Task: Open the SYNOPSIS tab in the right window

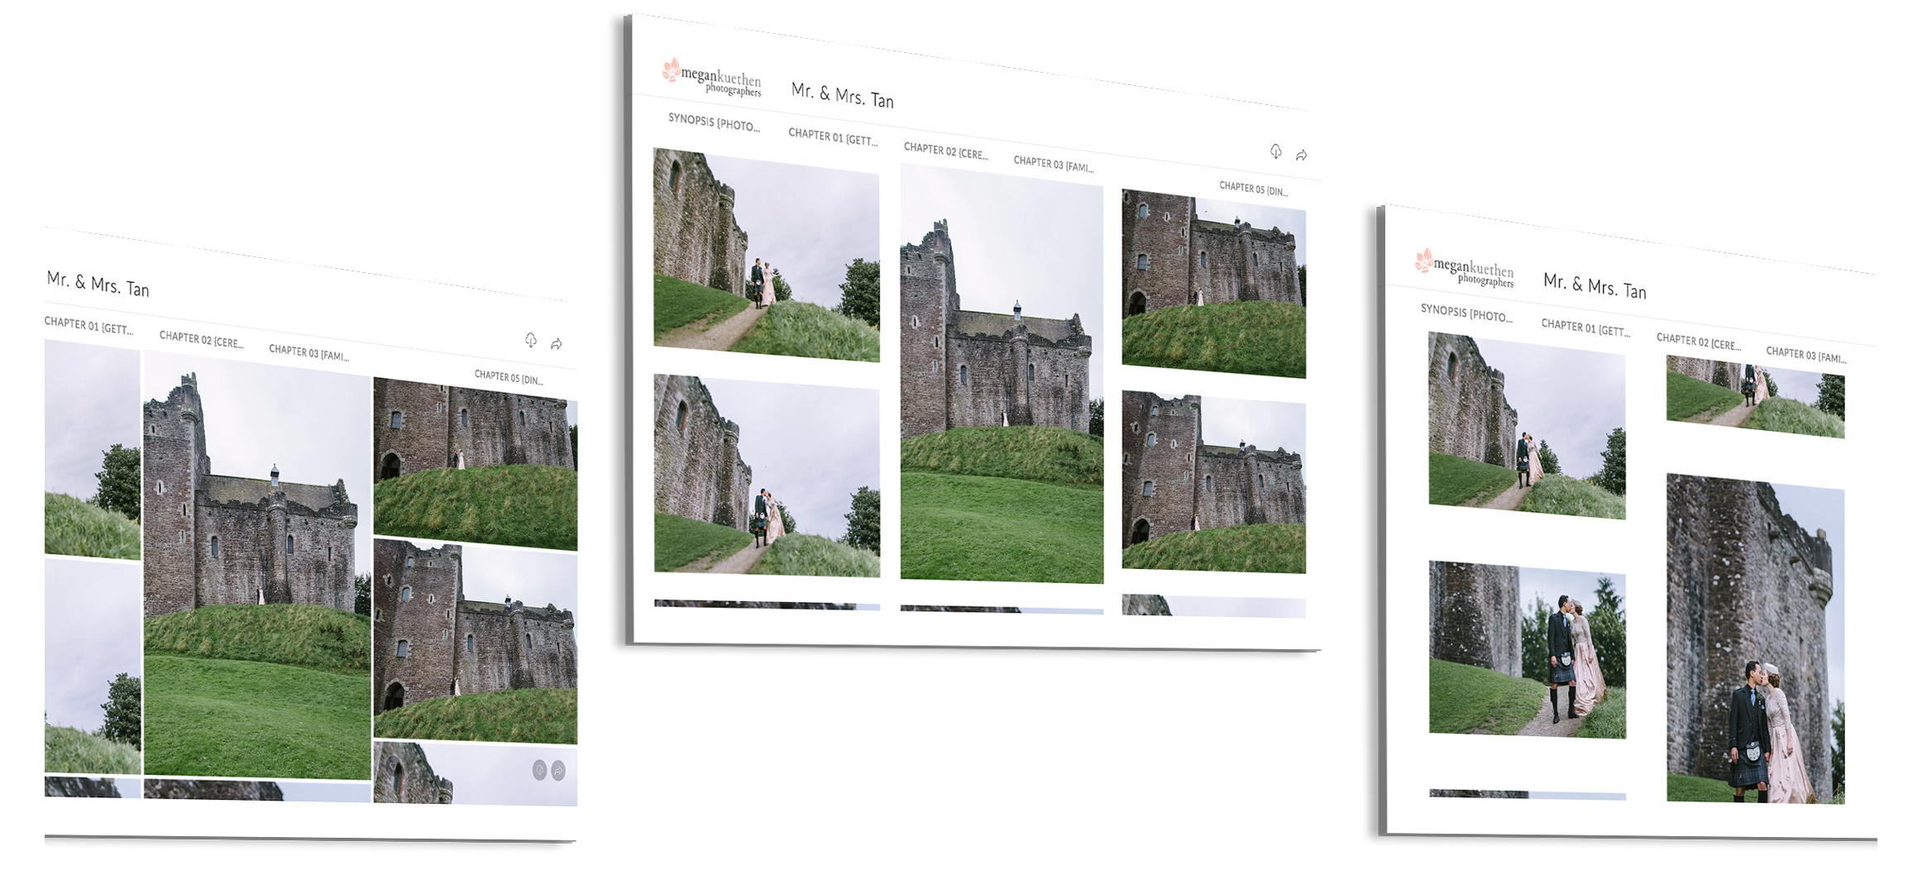Action: [1465, 313]
